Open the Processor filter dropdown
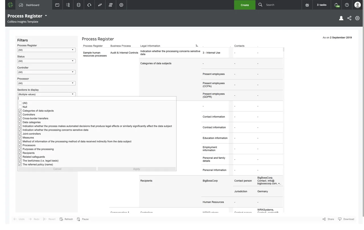364x230 pixels. pos(46,83)
